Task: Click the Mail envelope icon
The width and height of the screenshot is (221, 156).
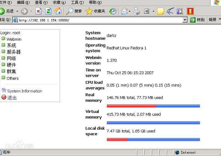Action: [125, 11]
